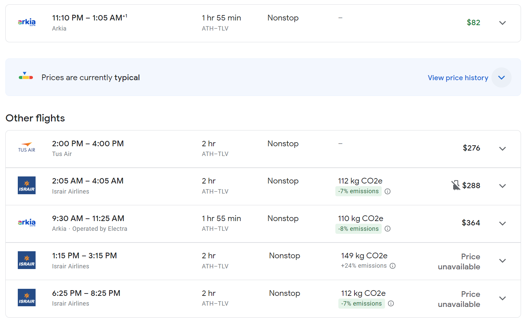This screenshot has height=318, width=523.
Task: Click the Tus Air airline logo
Action: click(x=27, y=148)
